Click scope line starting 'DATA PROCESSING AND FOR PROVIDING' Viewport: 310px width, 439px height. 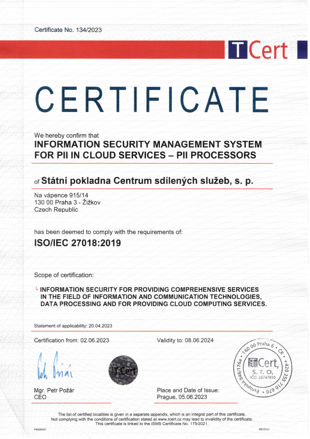[153, 304]
